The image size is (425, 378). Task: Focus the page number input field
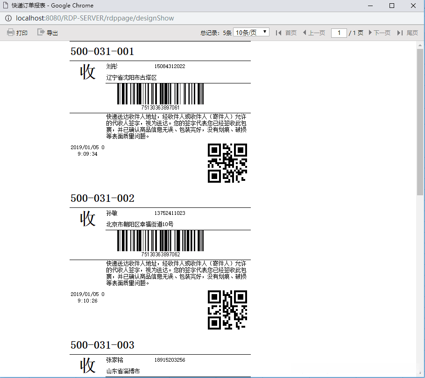coord(339,33)
